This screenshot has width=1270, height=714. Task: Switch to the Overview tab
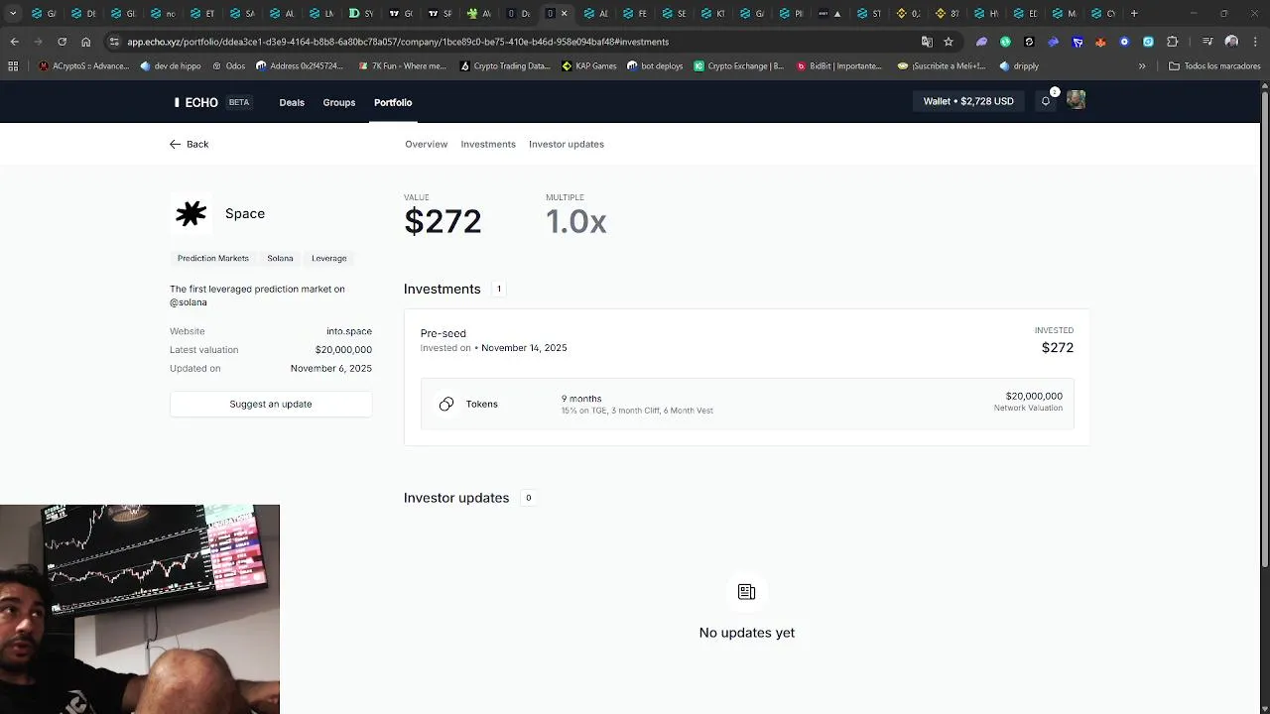427,144
